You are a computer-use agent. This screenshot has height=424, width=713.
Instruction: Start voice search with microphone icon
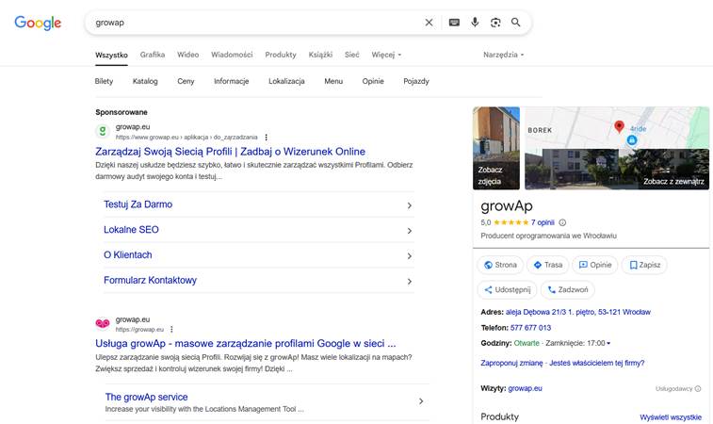click(475, 23)
